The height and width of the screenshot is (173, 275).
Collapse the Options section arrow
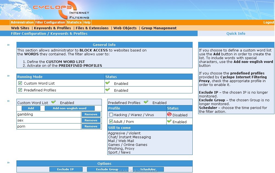pyautogui.click(x=8, y=163)
